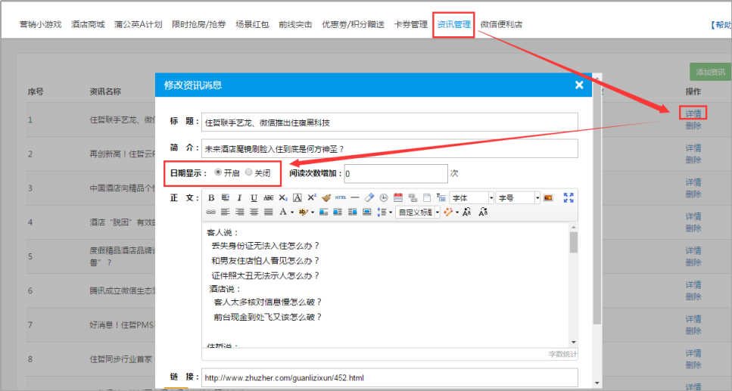Click the first-line indent icon
This screenshot has width=732, height=391.
pyautogui.click(x=226, y=198)
